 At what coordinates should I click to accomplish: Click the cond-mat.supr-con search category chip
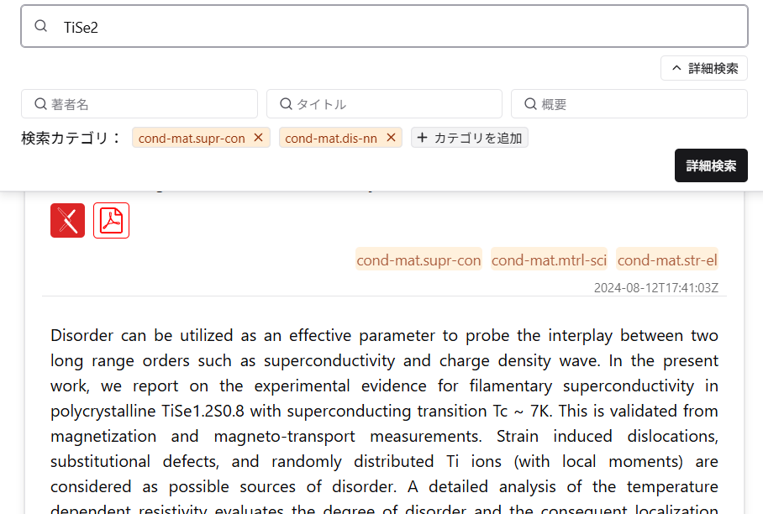[192, 138]
